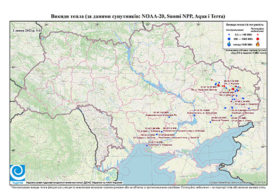Click the date stamp '2 липня 2022 р. 5:32'
The image size is (276, 195).
pos(28,30)
